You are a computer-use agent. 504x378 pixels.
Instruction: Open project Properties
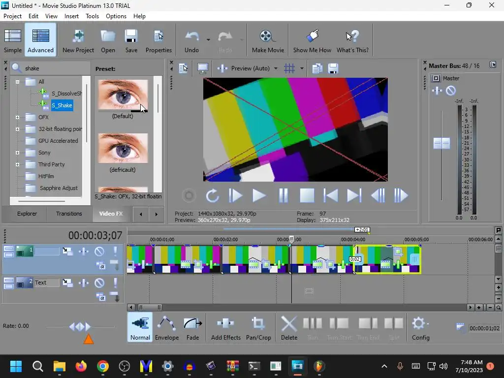point(158,40)
